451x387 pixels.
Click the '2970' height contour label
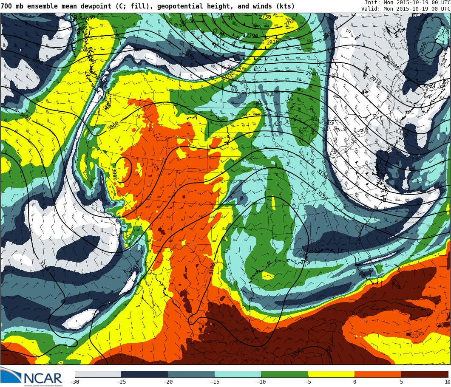point(189,55)
